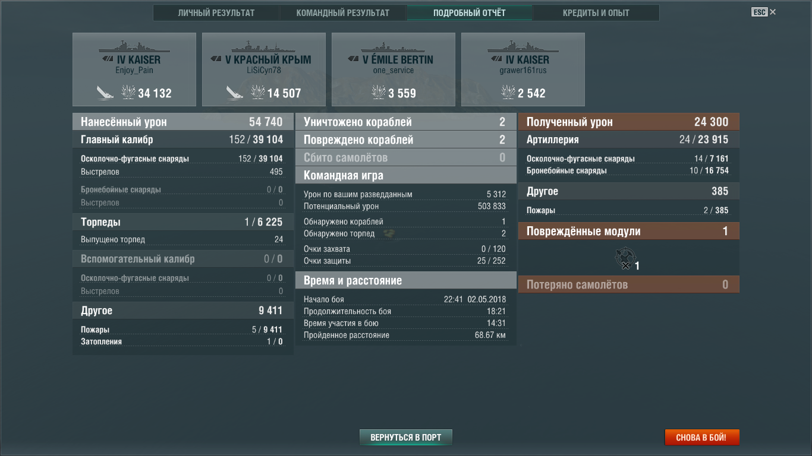Go to the Кредиты и опыт tab
This screenshot has height=456, width=812.
596,13
